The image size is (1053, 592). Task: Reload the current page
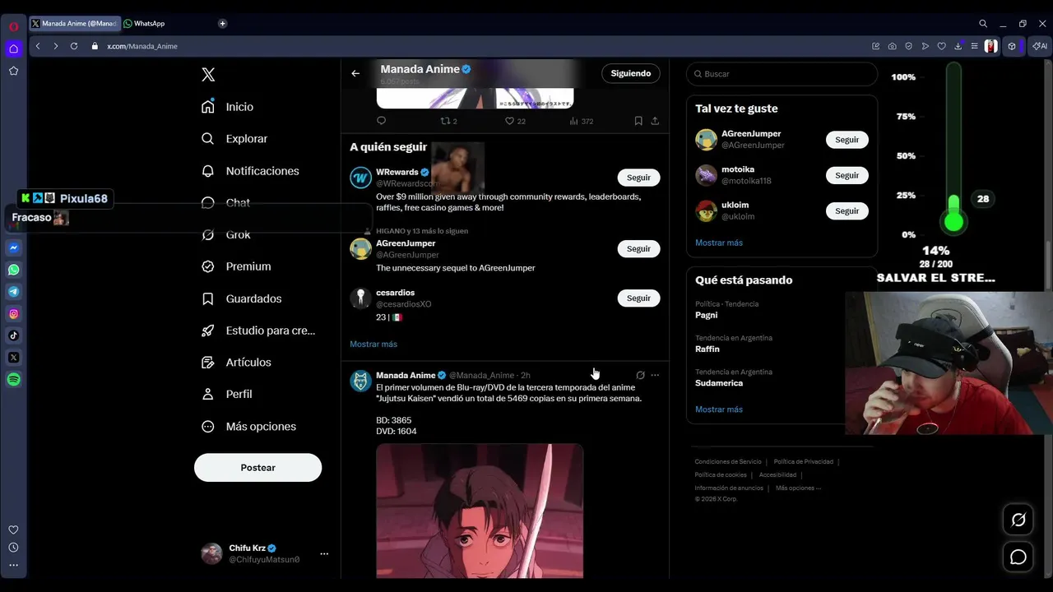74,46
